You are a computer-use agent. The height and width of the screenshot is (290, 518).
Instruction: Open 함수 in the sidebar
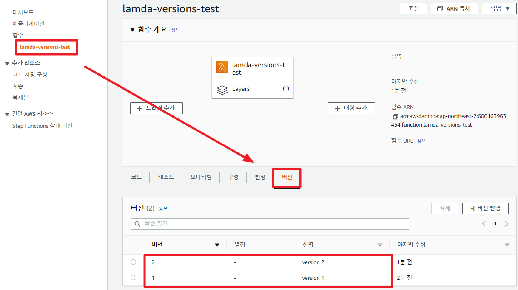click(18, 35)
